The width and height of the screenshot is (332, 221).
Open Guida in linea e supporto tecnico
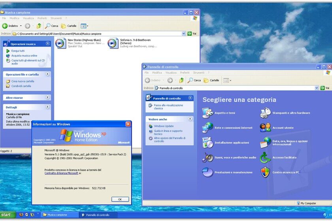166,132
